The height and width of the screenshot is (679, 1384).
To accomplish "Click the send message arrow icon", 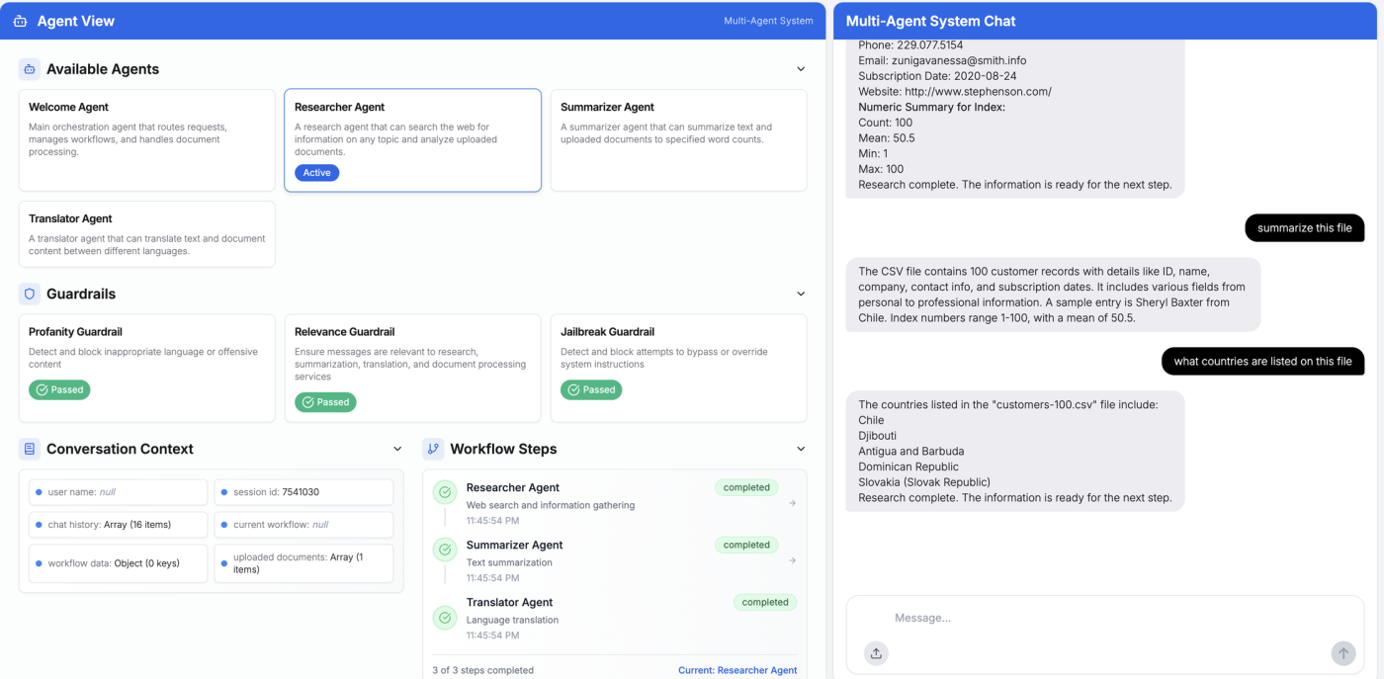I will pyautogui.click(x=1342, y=653).
